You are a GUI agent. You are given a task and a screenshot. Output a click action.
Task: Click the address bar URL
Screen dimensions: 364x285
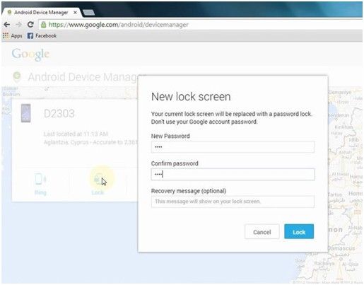click(x=119, y=25)
